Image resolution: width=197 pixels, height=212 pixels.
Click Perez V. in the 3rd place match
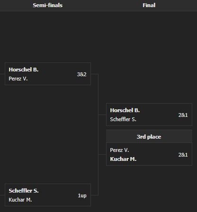[119, 150]
